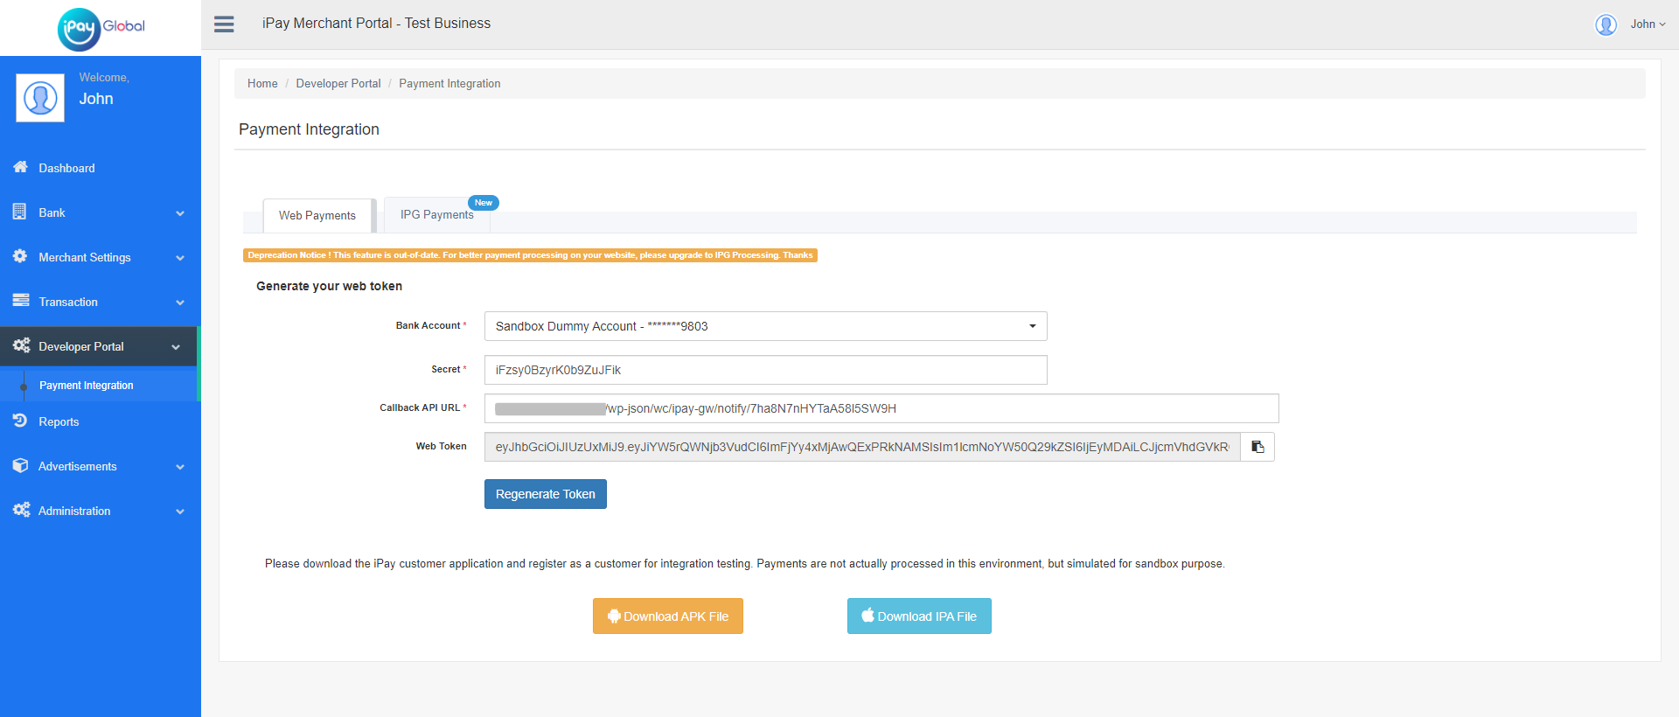Viewport: 1679px width, 717px height.
Task: Copy the web token with clipboard icon
Action: point(1258,447)
